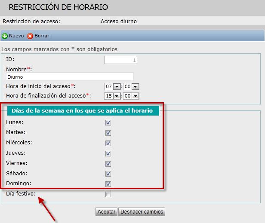Toggle the Miércoles checkbox
The width and height of the screenshot is (265, 223).
click(x=108, y=143)
